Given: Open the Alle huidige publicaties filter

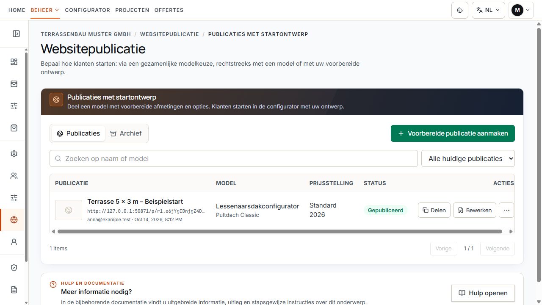Looking at the screenshot, I should [x=468, y=158].
